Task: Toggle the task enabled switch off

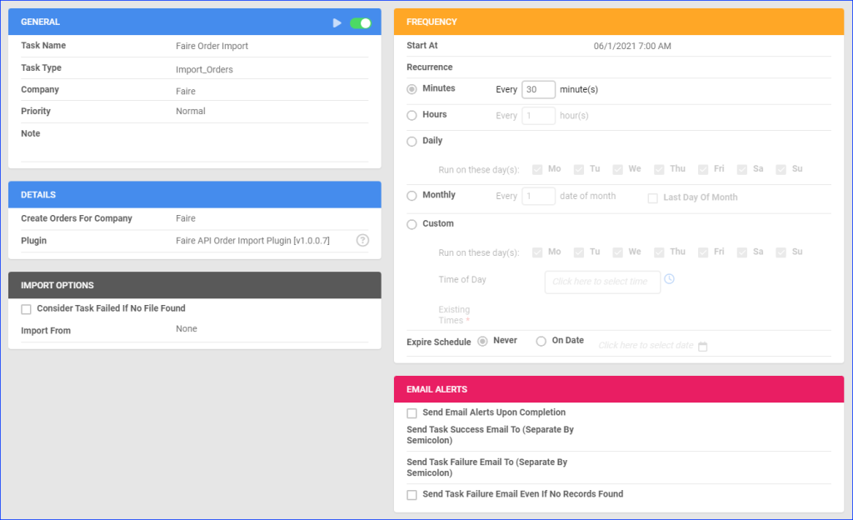Action: pos(361,22)
